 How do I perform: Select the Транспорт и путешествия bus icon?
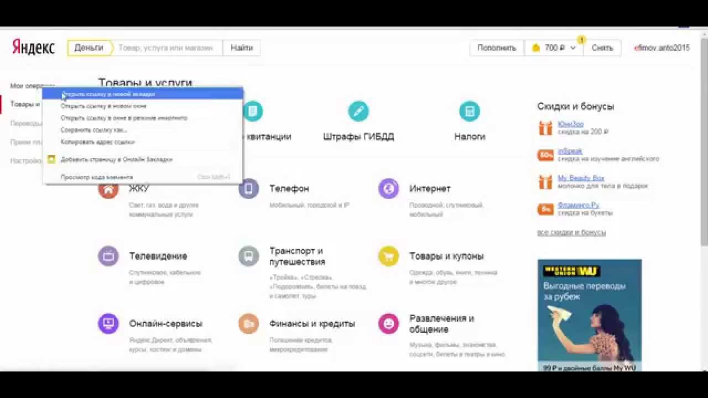tap(249, 256)
